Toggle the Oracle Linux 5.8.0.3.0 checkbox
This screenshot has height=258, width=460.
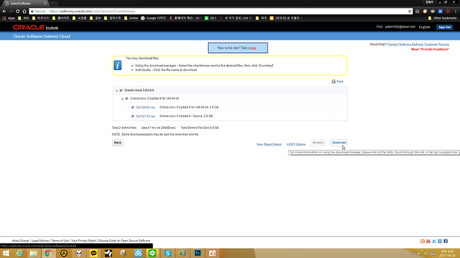coord(121,90)
